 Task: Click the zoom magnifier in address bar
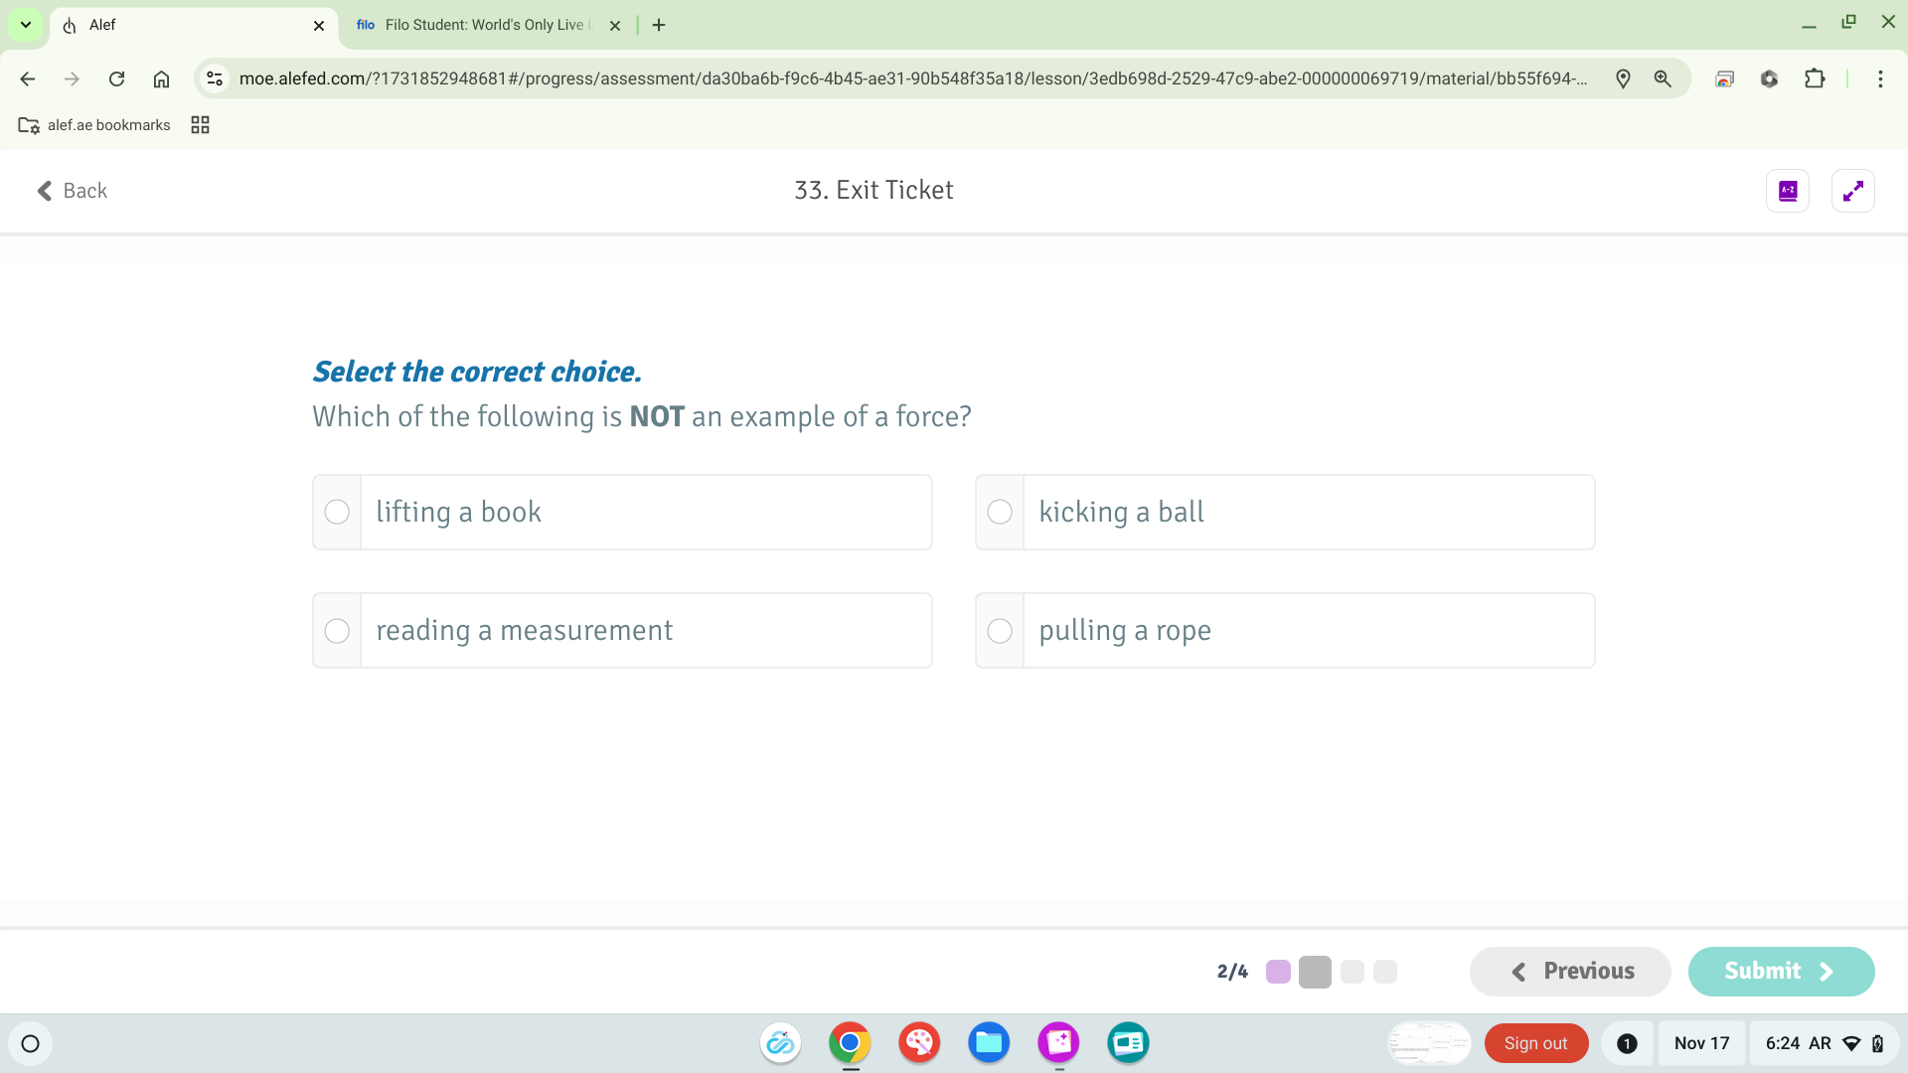click(1663, 78)
